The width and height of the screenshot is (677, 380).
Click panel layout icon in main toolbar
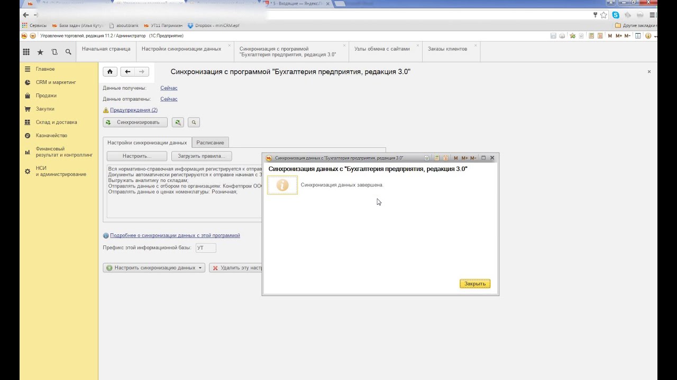pyautogui.click(x=638, y=36)
